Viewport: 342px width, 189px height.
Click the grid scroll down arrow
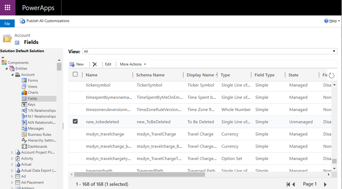(x=334, y=169)
